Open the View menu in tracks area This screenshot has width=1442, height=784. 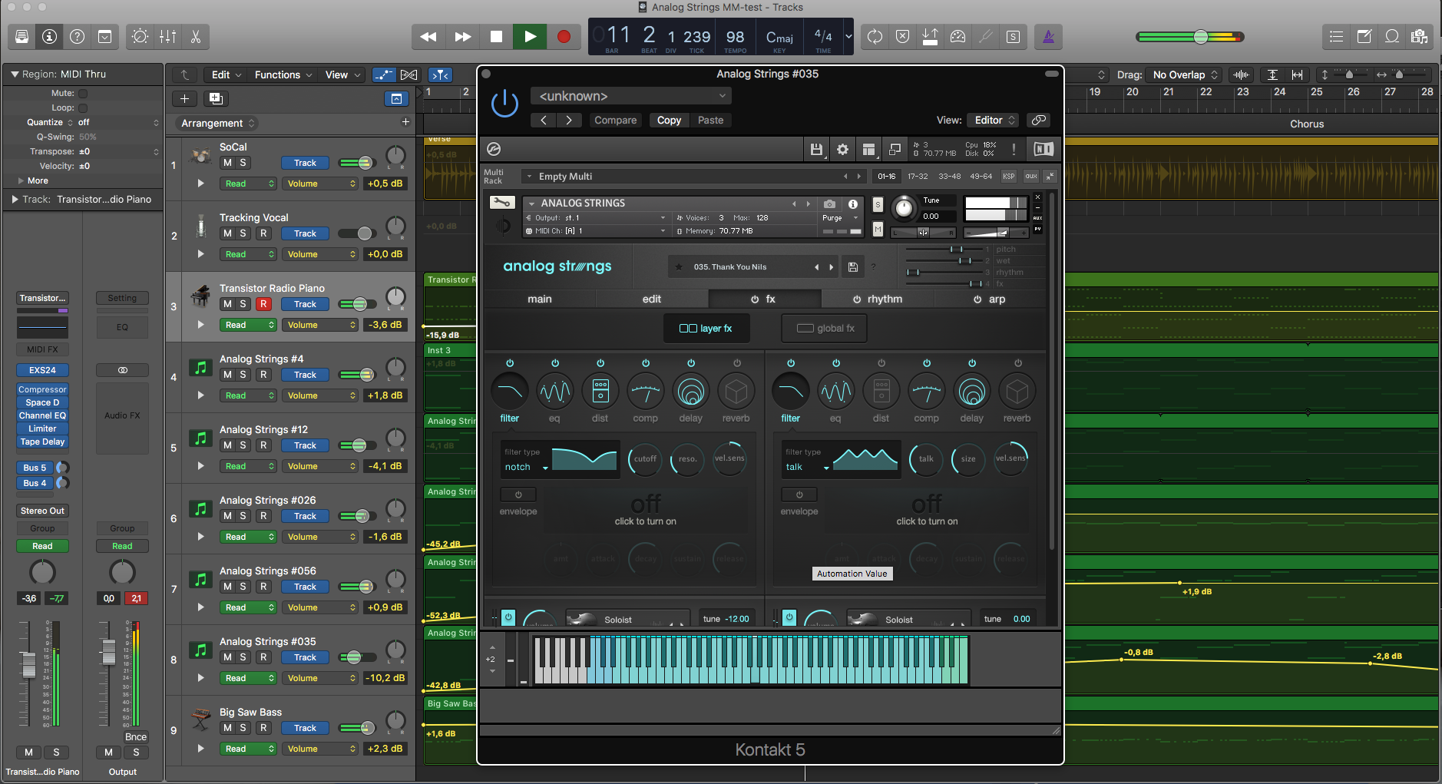click(x=342, y=74)
